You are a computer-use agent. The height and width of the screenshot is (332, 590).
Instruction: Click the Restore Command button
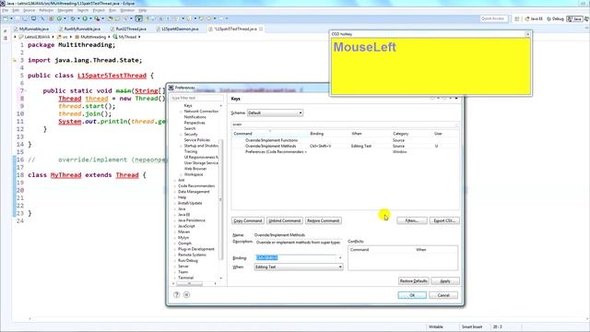(323, 220)
